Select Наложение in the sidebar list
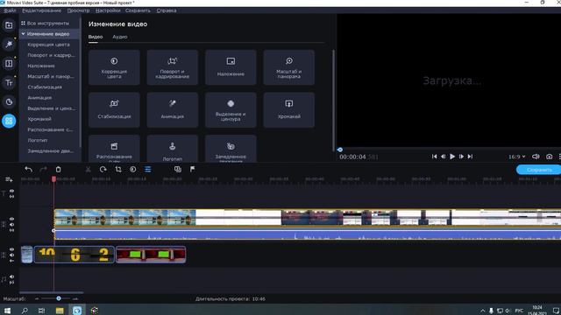The image size is (561, 315). 41,66
